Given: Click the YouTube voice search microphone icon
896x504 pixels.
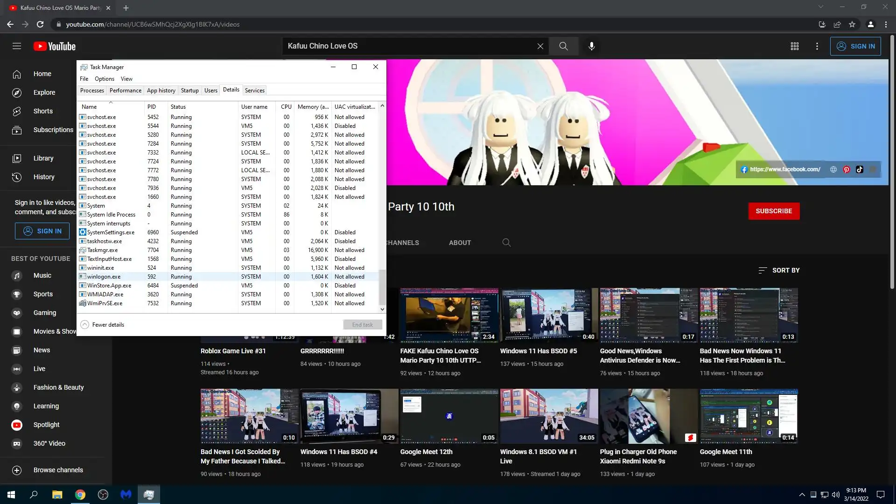Looking at the screenshot, I should [591, 46].
